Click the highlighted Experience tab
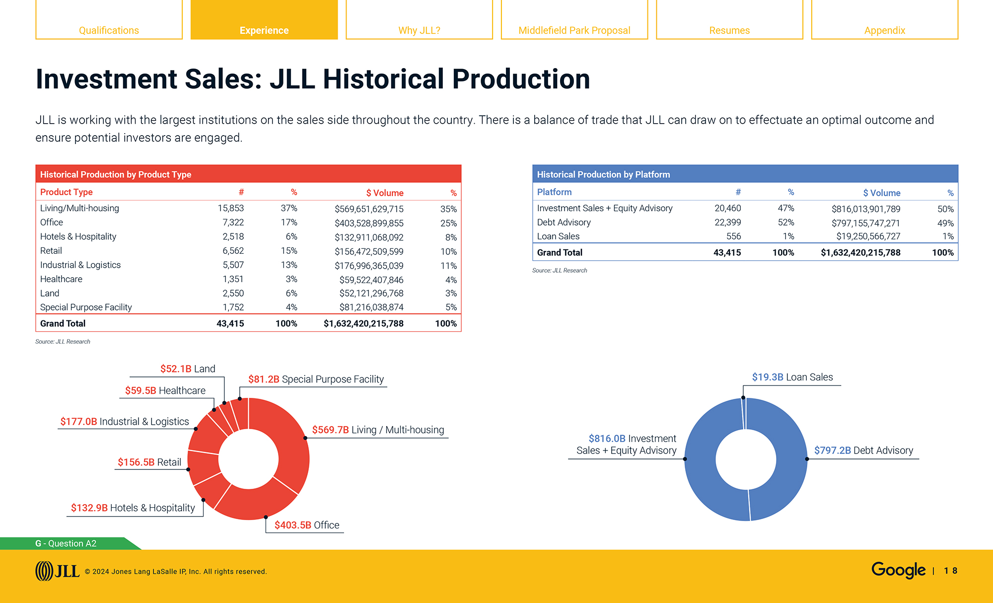Screen dimensions: 993x603 [264, 30]
